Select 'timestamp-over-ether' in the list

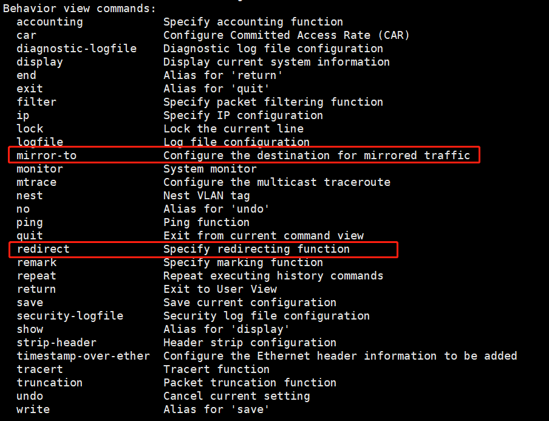pos(83,356)
